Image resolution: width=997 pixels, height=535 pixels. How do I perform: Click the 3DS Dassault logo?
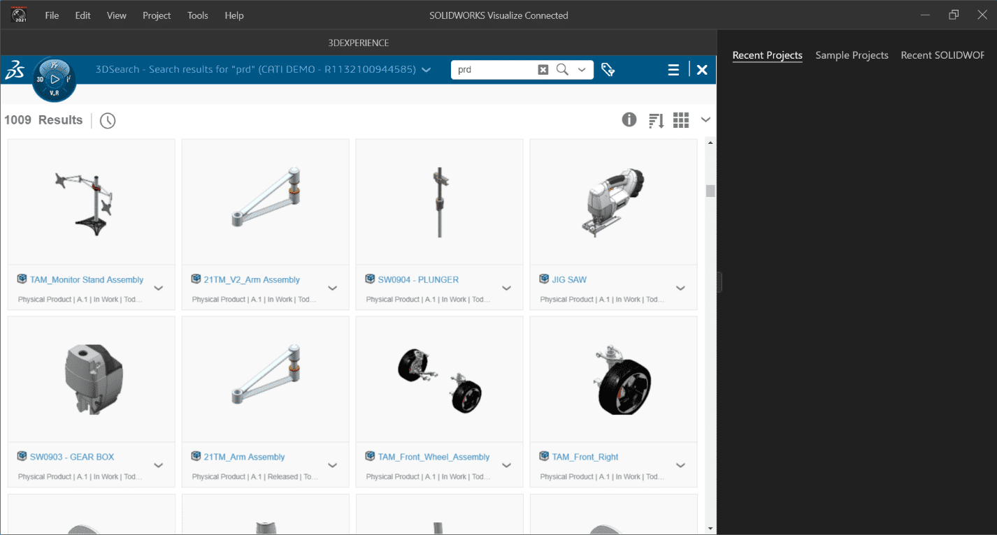point(15,70)
